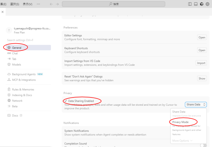Screen dimensions: 212x147
Task: Open the General settings section
Action: point(17,48)
